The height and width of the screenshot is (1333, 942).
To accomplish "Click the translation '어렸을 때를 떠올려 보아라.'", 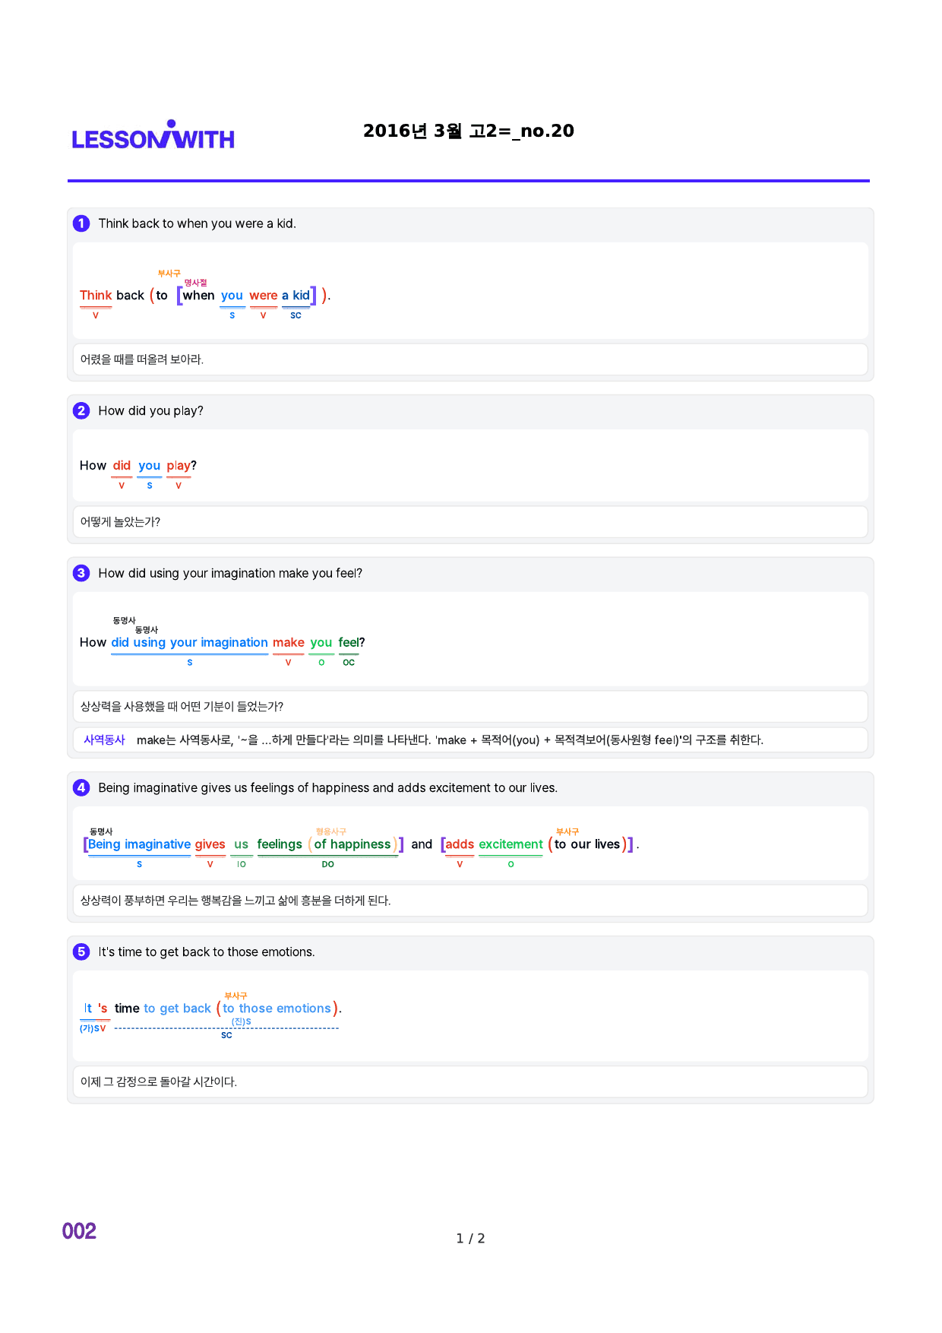I will (142, 359).
